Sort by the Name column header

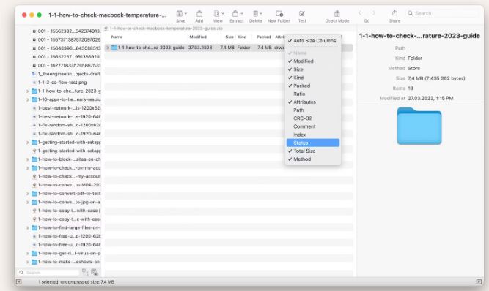coord(117,37)
